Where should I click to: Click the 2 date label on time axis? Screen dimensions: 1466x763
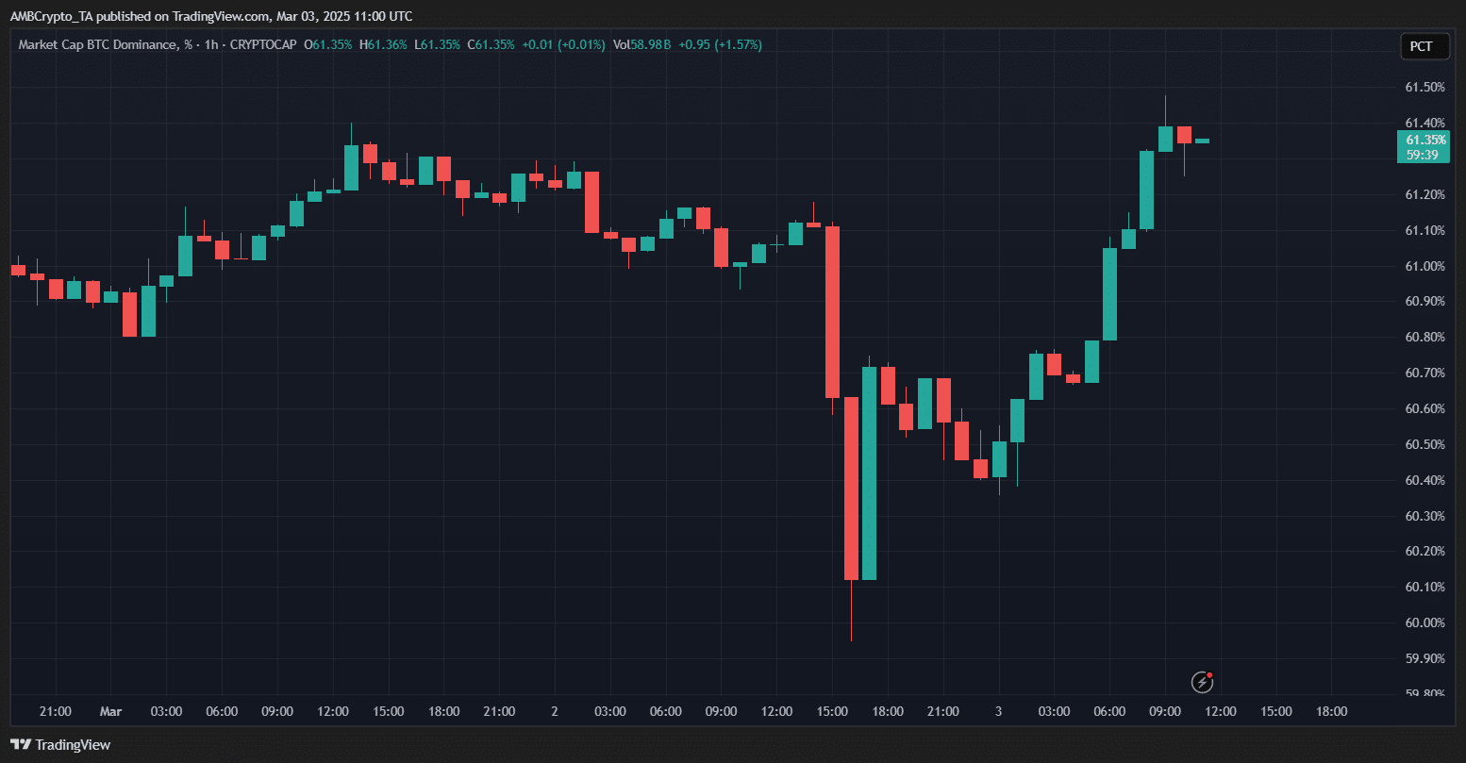pyautogui.click(x=555, y=711)
